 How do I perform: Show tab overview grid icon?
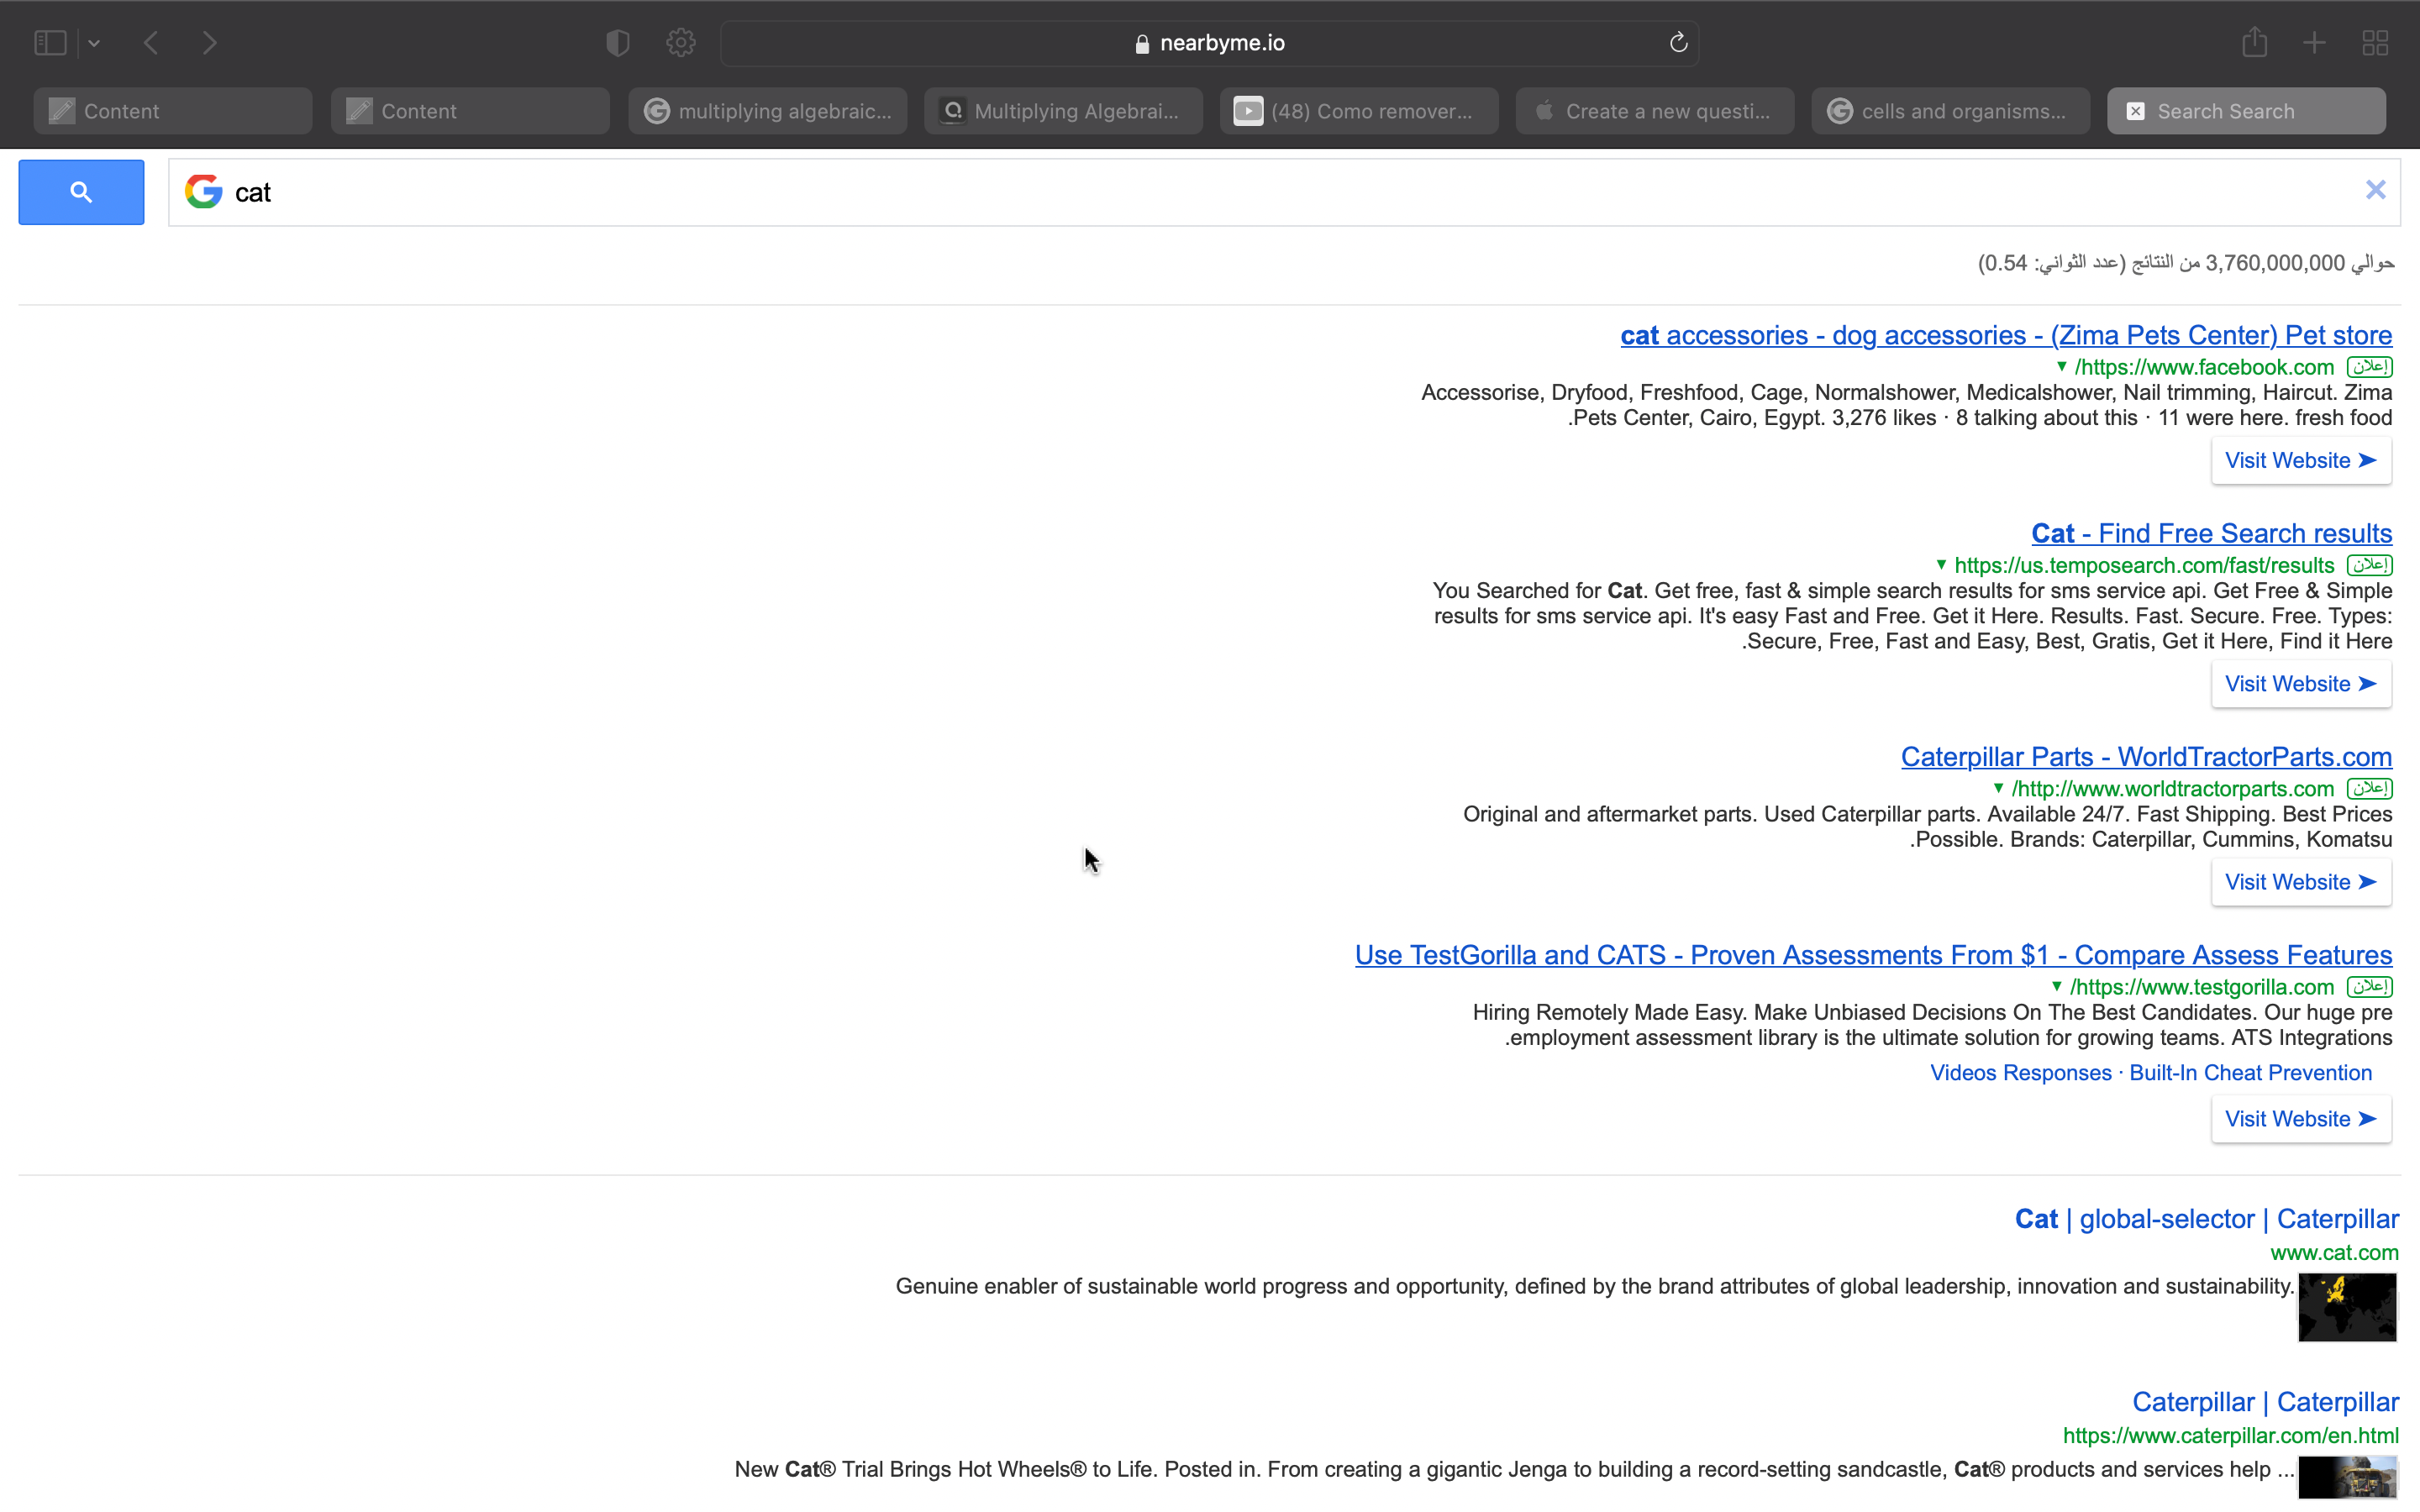coord(2375,43)
